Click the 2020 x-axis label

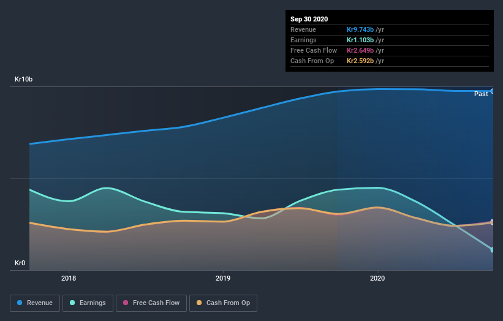377,278
